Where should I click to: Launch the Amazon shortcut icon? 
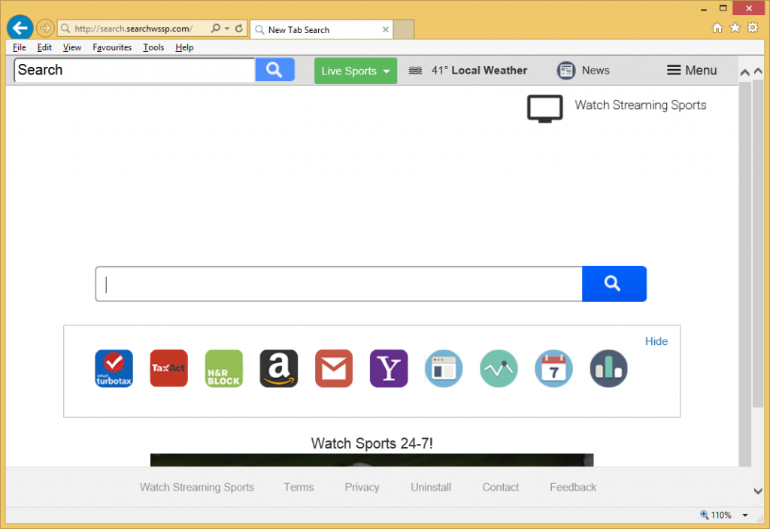279,368
